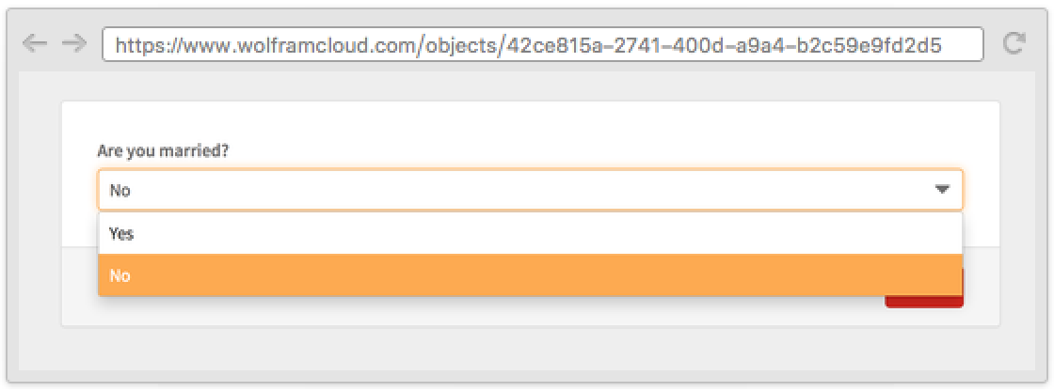Focus the wolframcloud.com address bar
The width and height of the screenshot is (1054, 391).
542,44
